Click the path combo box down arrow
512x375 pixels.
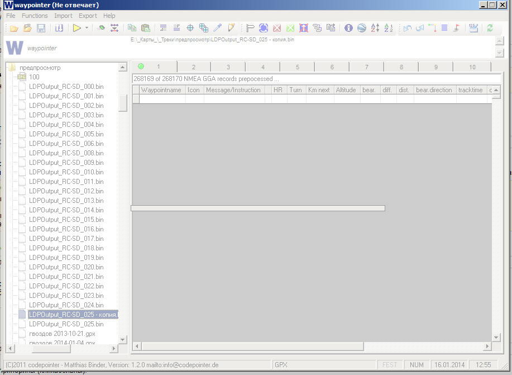(x=499, y=53)
